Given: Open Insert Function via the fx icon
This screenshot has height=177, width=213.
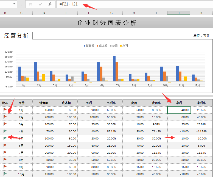Looking at the screenshot, I should click(x=50, y=4).
